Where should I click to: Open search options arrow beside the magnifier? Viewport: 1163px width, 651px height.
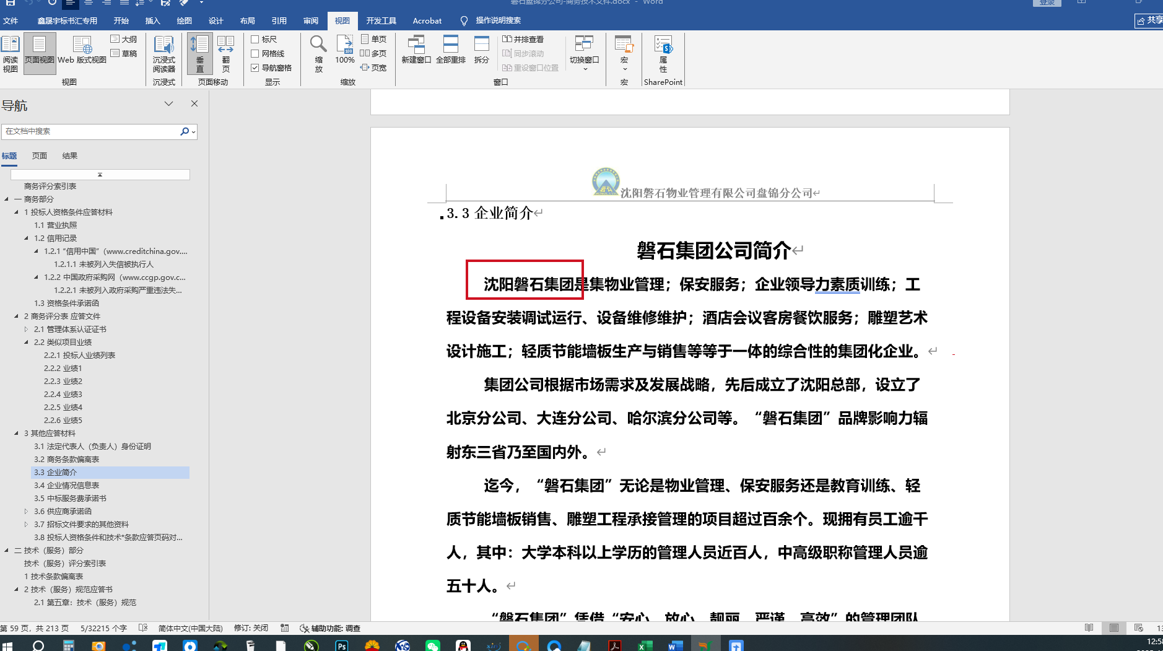coord(194,131)
